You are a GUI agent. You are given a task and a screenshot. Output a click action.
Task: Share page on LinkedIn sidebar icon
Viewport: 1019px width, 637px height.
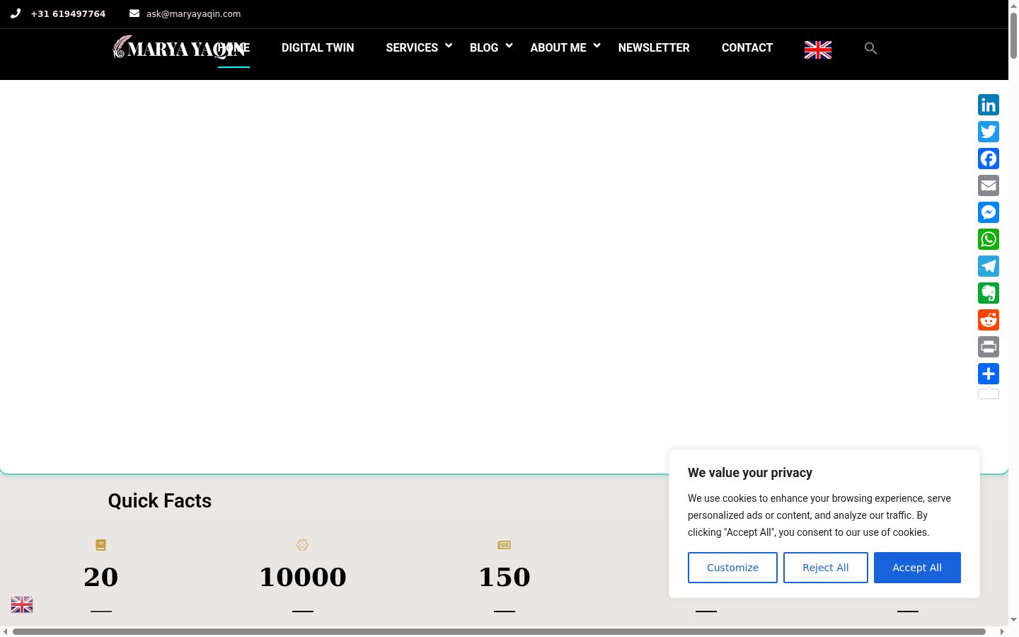coord(989,105)
